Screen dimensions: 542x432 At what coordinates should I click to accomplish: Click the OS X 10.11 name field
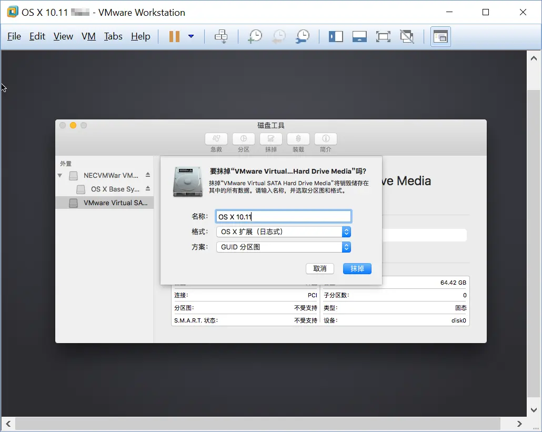283,216
